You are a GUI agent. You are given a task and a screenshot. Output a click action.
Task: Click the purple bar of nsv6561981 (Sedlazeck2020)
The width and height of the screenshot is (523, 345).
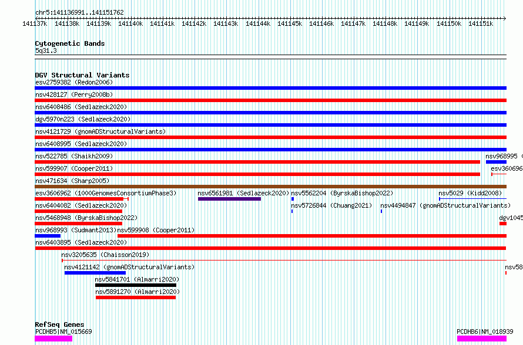point(230,199)
